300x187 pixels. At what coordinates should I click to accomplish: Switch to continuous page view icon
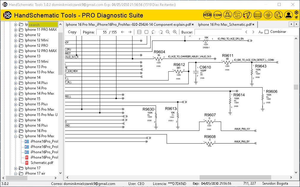[139, 32]
